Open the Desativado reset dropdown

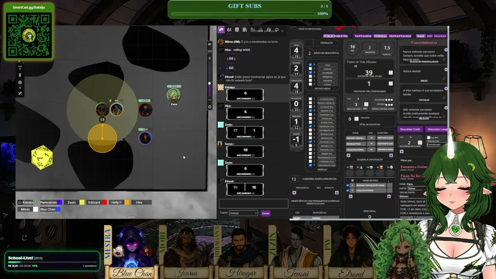436,145
